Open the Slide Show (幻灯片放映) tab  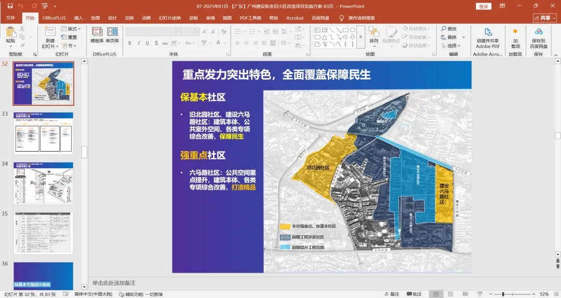tap(170, 18)
